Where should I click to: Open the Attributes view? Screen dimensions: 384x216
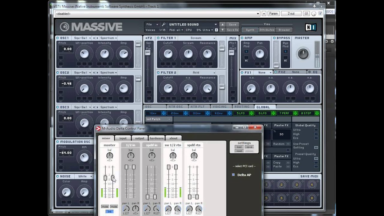click(267, 30)
